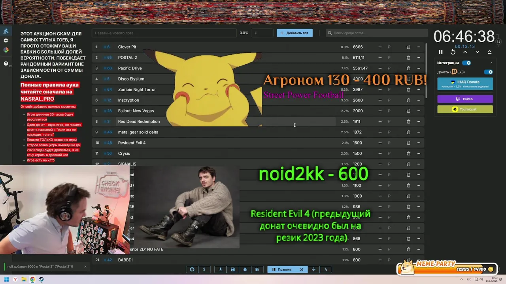Click the sort arrows icon in bottom toolbar
The height and width of the screenshot is (284, 506).
tap(326, 269)
